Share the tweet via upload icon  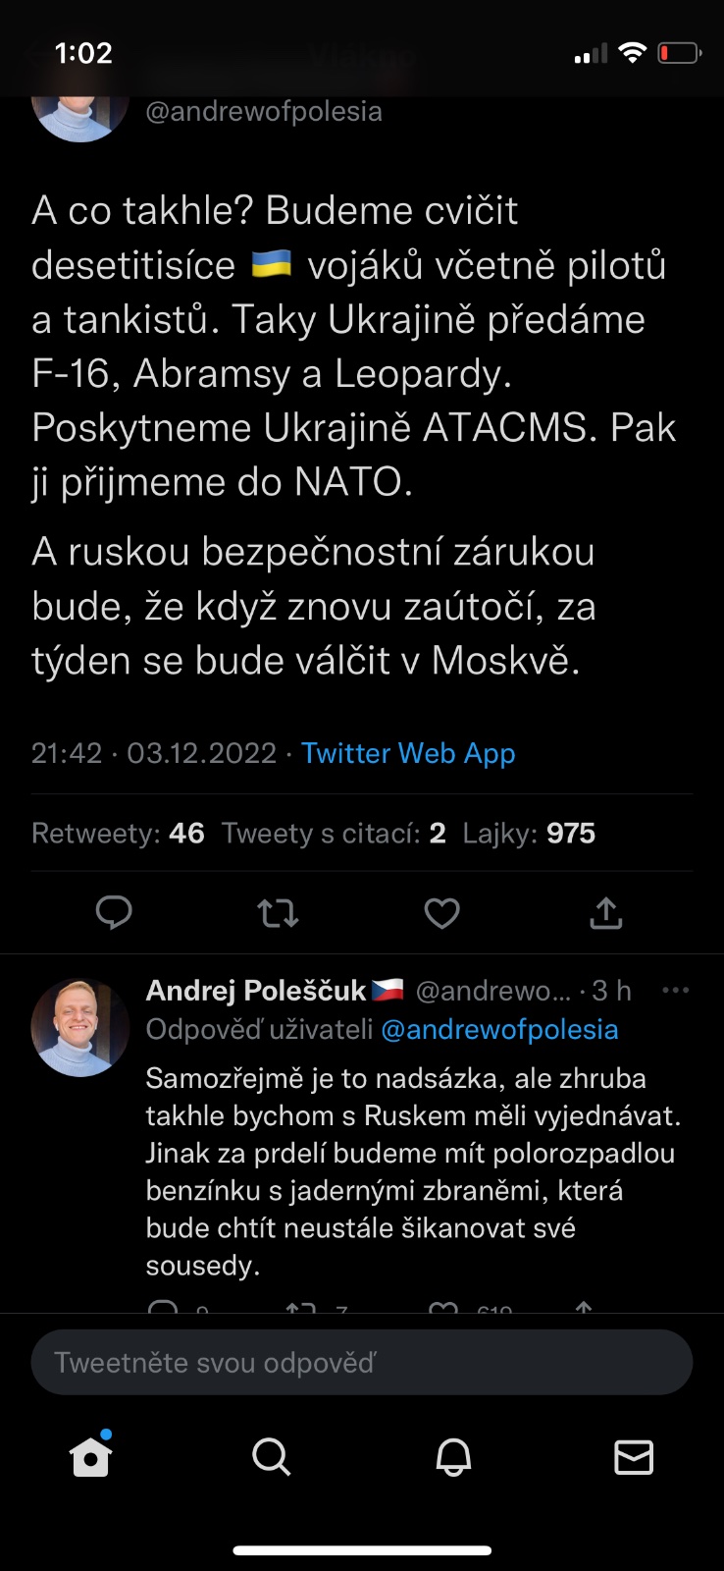click(x=606, y=913)
